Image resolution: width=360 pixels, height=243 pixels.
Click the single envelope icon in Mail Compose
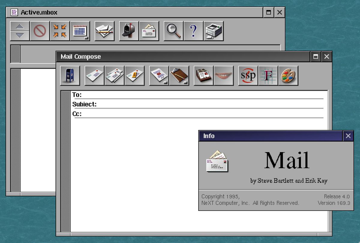pos(94,76)
